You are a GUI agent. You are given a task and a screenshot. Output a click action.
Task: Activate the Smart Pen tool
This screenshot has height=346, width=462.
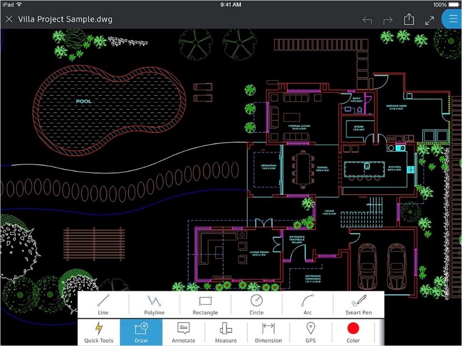tap(358, 303)
